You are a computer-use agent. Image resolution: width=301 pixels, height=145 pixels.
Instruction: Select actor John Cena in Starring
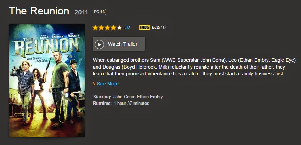[123, 97]
